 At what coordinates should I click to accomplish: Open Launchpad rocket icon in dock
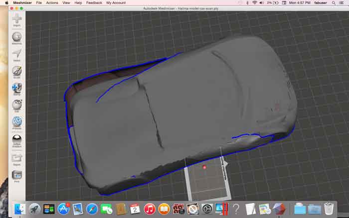pos(34,209)
